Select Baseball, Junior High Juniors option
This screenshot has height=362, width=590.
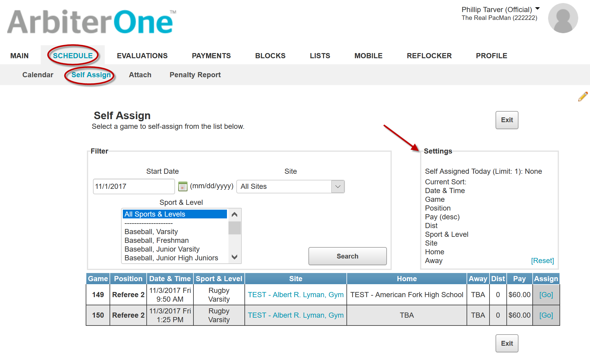175,258
